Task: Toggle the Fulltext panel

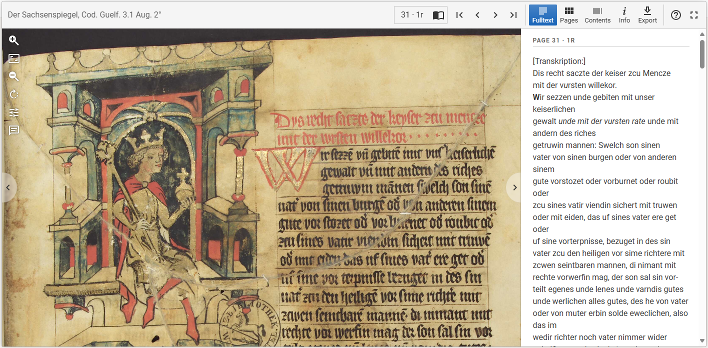Action: coord(542,15)
